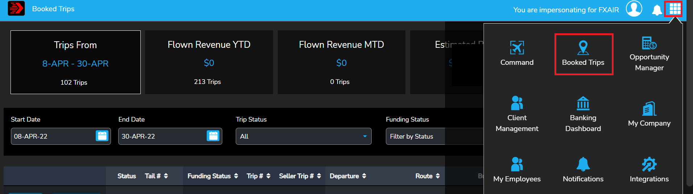Open Banking Dashboard app

coord(583,114)
